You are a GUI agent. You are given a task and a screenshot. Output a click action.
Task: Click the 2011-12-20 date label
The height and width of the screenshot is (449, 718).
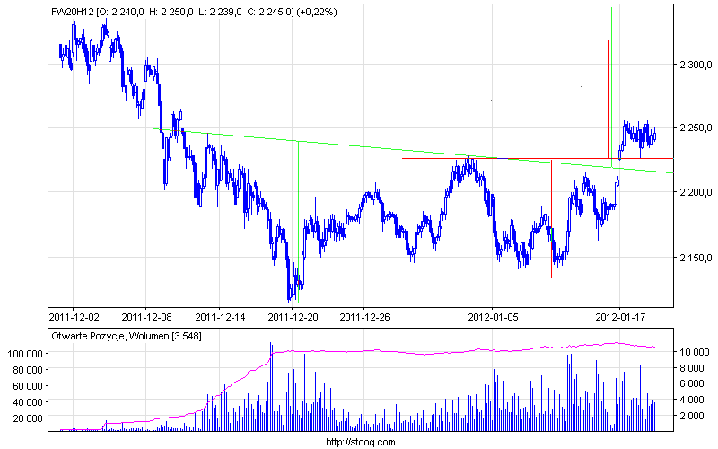click(293, 317)
